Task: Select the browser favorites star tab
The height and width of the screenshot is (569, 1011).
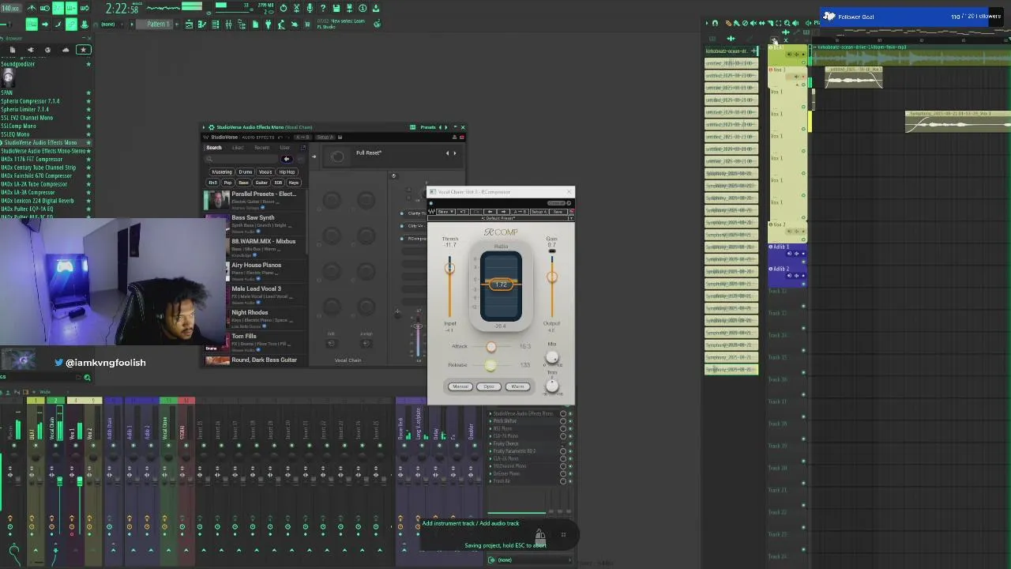Action: click(83, 49)
